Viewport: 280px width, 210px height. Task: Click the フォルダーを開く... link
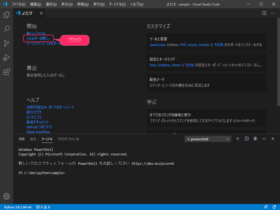pyautogui.click(x=38, y=38)
